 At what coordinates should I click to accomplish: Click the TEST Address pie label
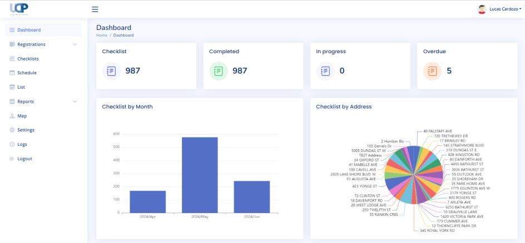(x=370, y=155)
